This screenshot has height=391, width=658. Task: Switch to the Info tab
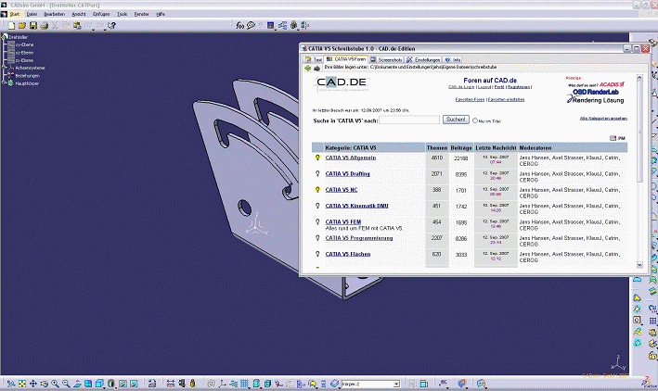453,60
